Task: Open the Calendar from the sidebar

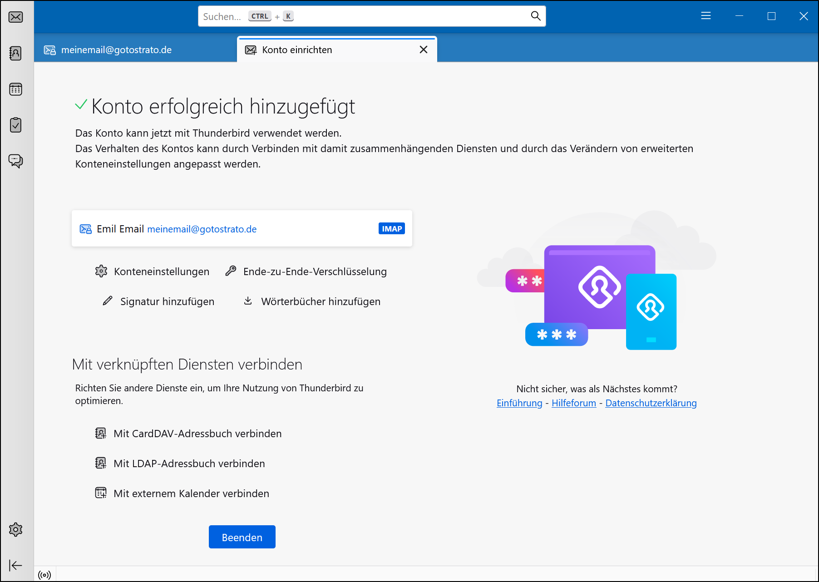Action: (x=16, y=89)
